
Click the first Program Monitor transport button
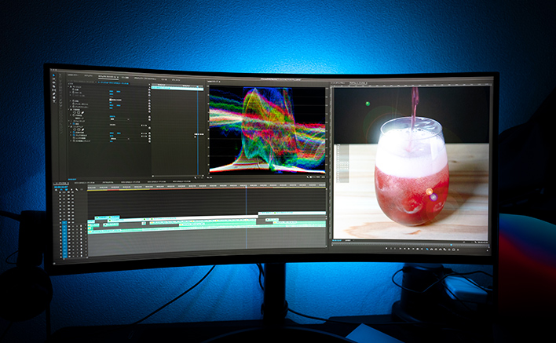click(386, 249)
